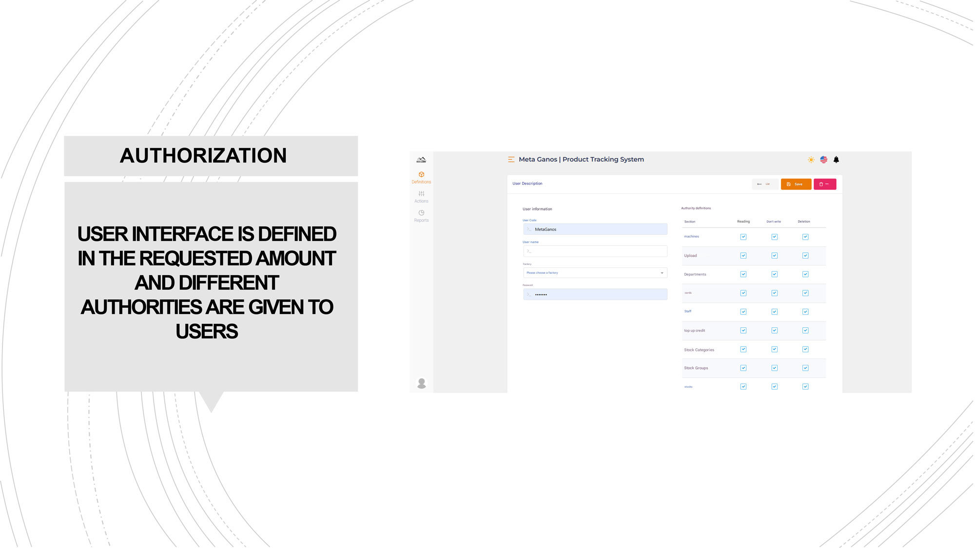
Task: Toggle Deletion checkbox for Stock Categories
Action: 805,349
